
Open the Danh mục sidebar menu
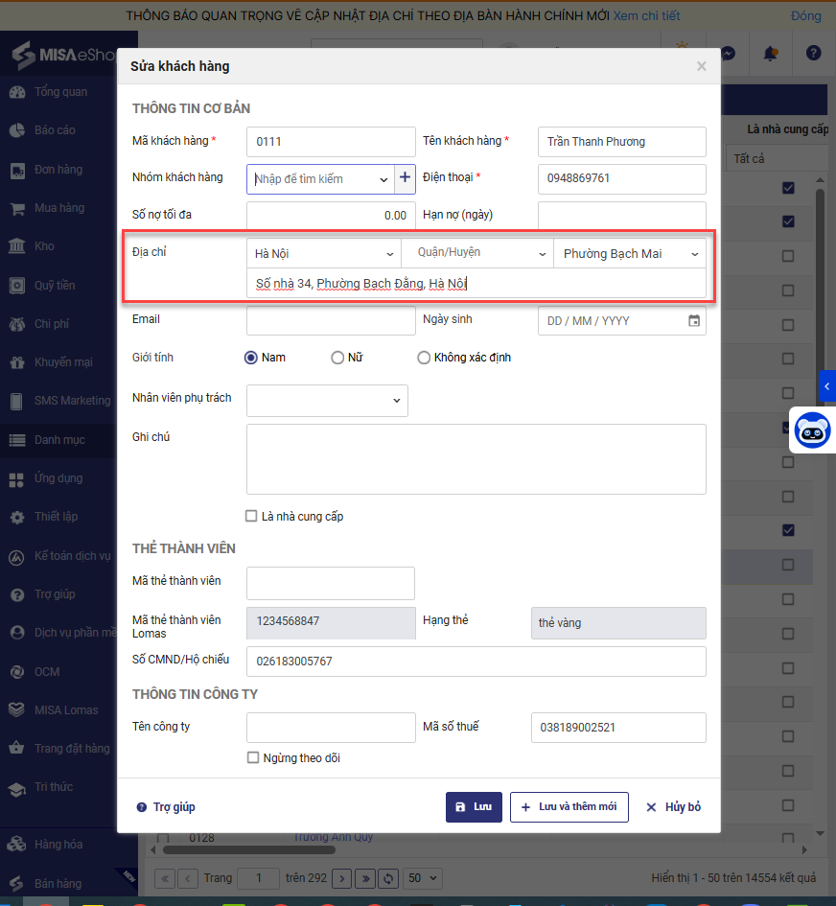coord(58,440)
